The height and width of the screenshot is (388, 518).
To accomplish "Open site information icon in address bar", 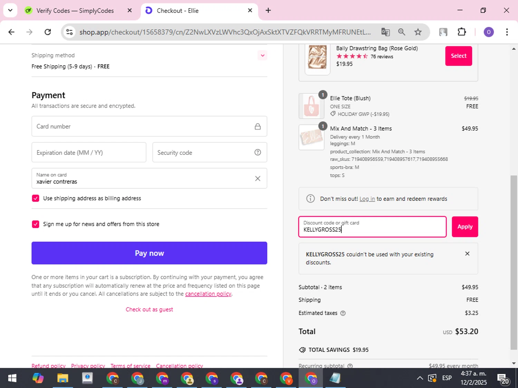I will tap(69, 32).
